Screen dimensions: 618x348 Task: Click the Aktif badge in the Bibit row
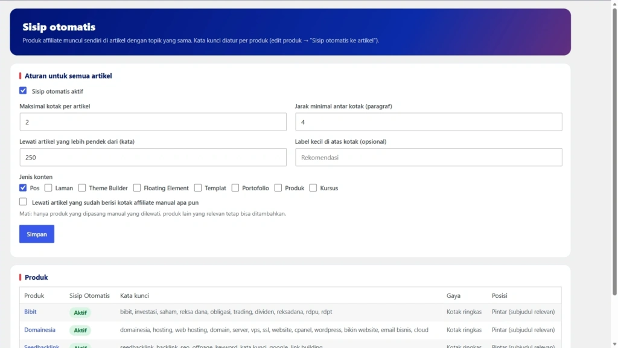(x=80, y=312)
